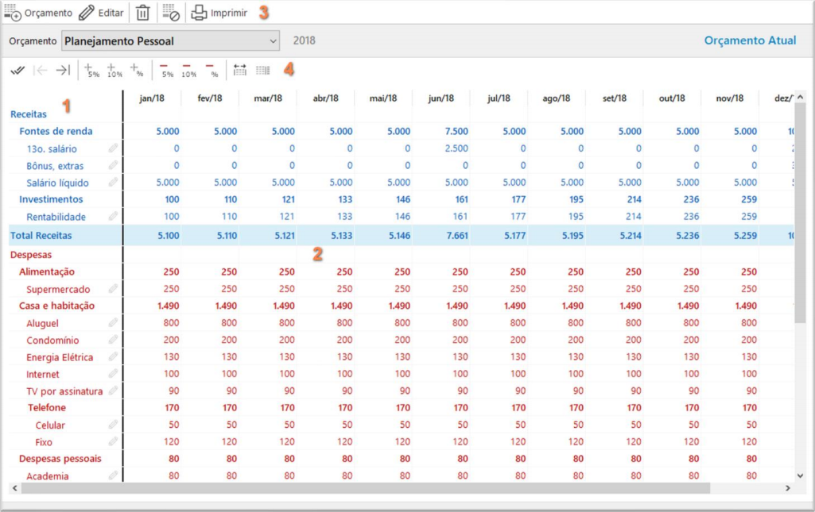Click the custom percent decrease icon
The width and height of the screenshot is (815, 512).
212,71
